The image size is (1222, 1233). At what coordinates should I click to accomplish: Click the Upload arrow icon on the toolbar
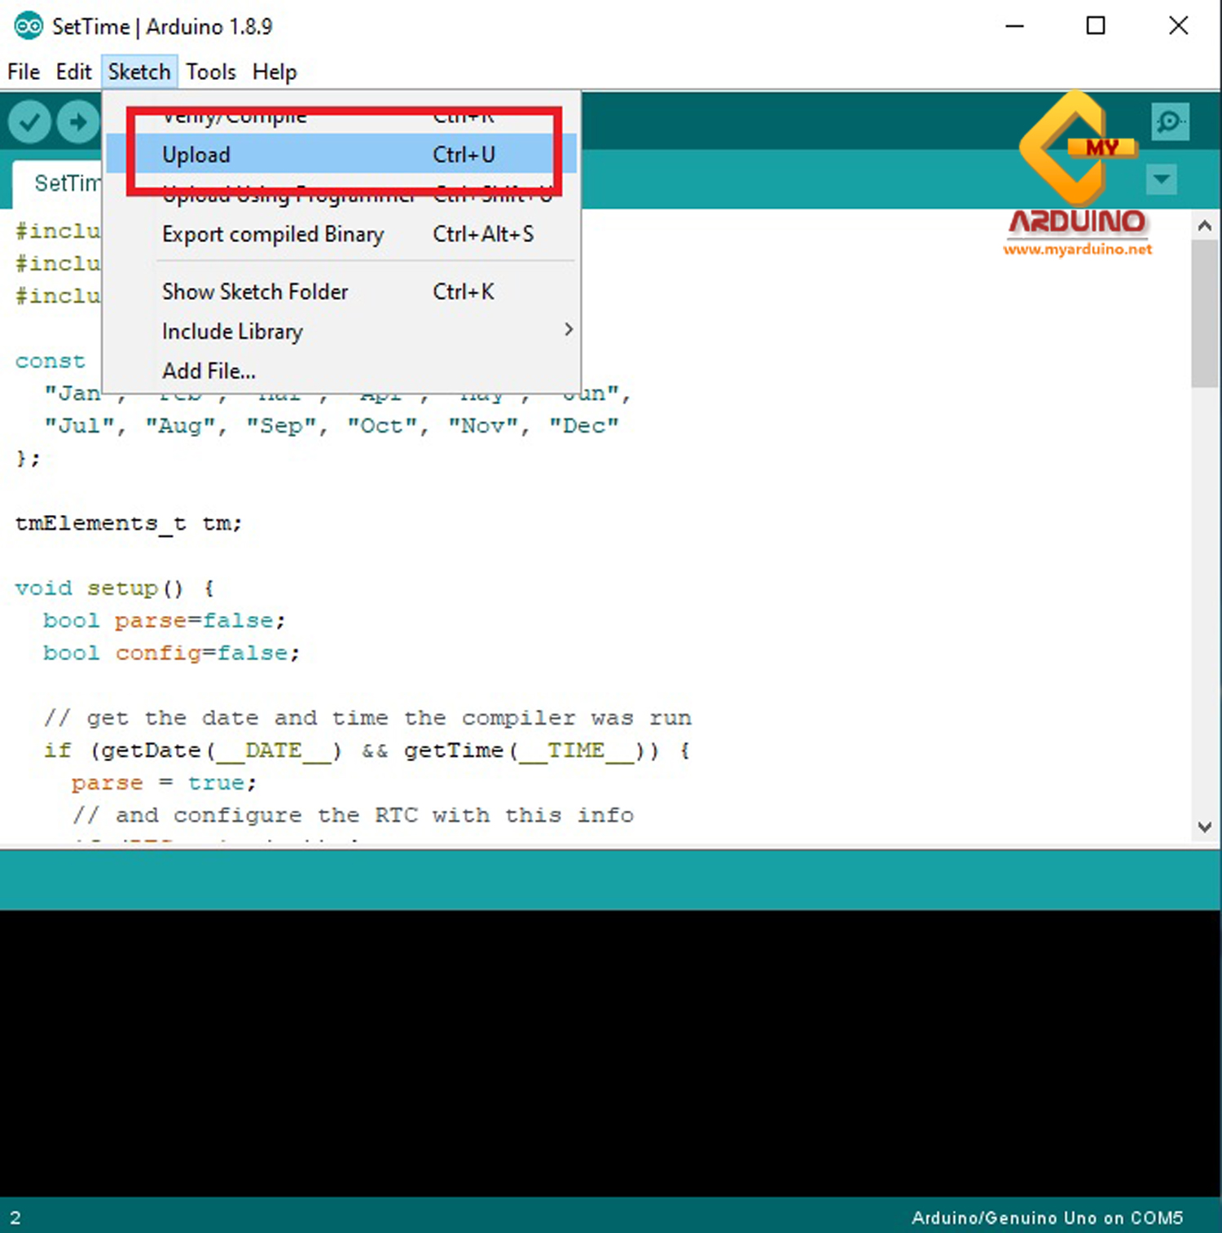[x=78, y=121]
